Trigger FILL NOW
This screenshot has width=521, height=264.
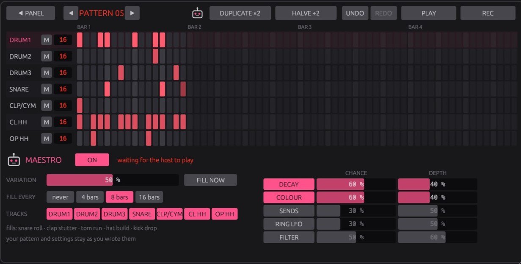point(210,180)
